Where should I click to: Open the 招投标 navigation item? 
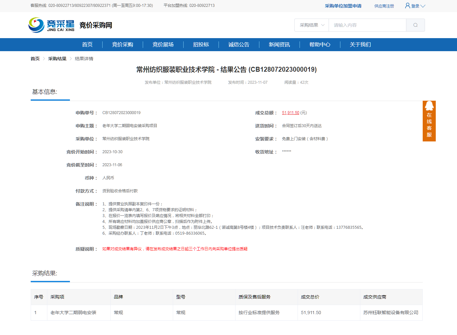point(201,45)
